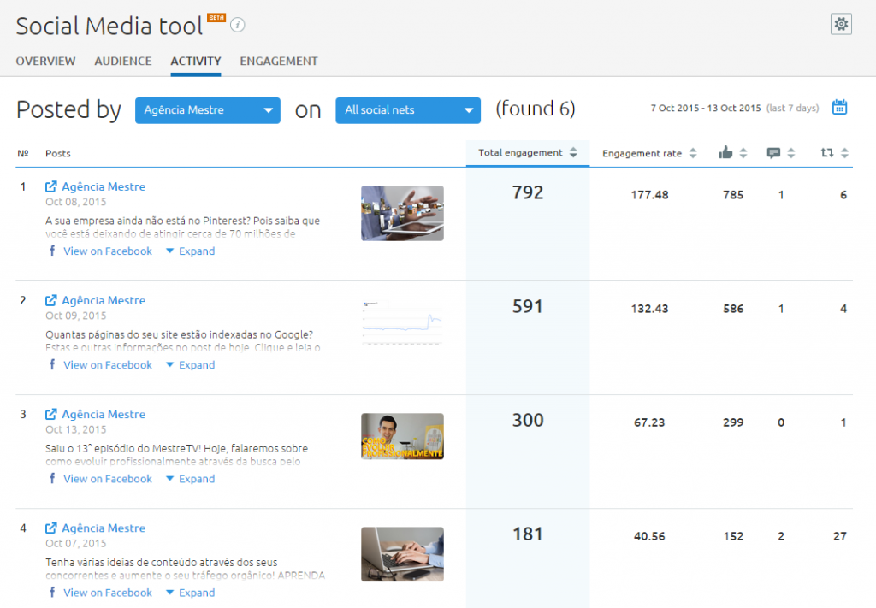Click external link icon on post 3
This screenshot has height=608, width=876.
tap(51, 414)
